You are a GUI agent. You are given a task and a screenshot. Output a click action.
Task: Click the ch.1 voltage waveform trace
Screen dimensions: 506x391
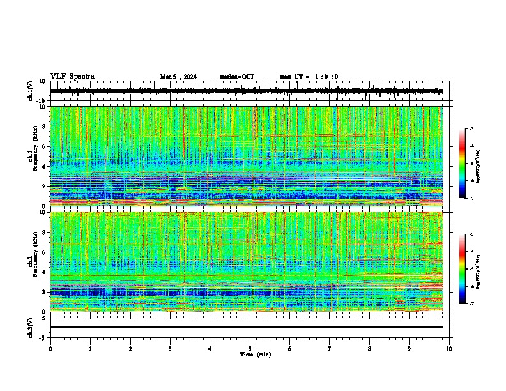click(x=247, y=91)
